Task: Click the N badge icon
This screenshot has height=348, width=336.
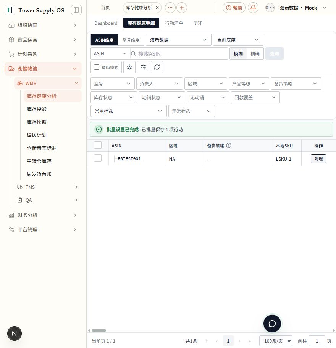Action: [x=15, y=333]
